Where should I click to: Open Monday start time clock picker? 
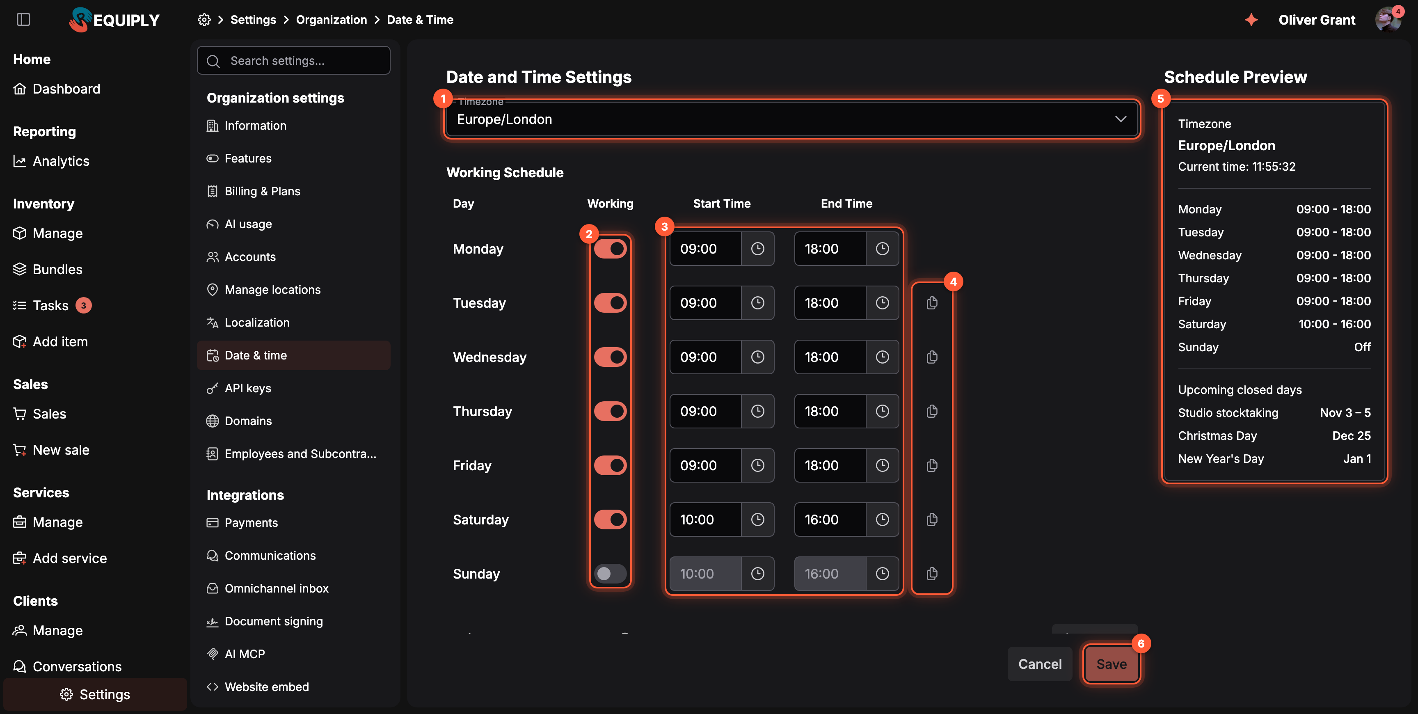pos(757,249)
